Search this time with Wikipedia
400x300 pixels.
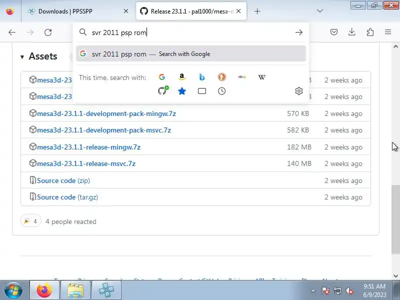click(x=261, y=77)
